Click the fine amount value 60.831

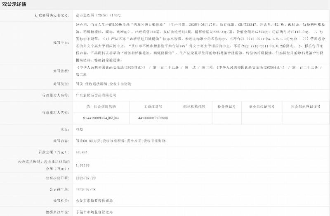click(81, 152)
